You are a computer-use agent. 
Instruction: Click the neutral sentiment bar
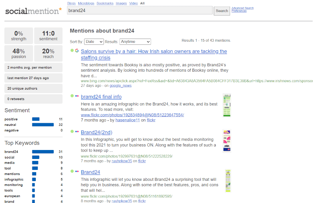(x=43, y=125)
